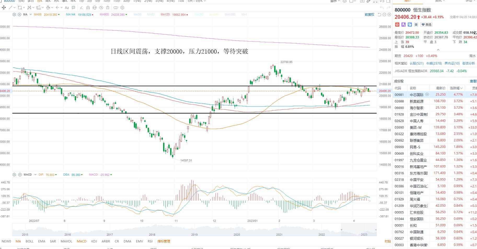Screen dimensions: 477x249
Task: Select the Aa text annotation tool
Action: pos(67,8)
